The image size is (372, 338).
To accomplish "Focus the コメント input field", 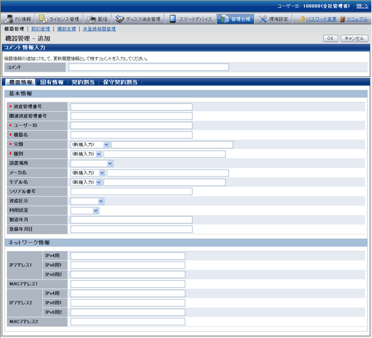I will tap(149, 67).
